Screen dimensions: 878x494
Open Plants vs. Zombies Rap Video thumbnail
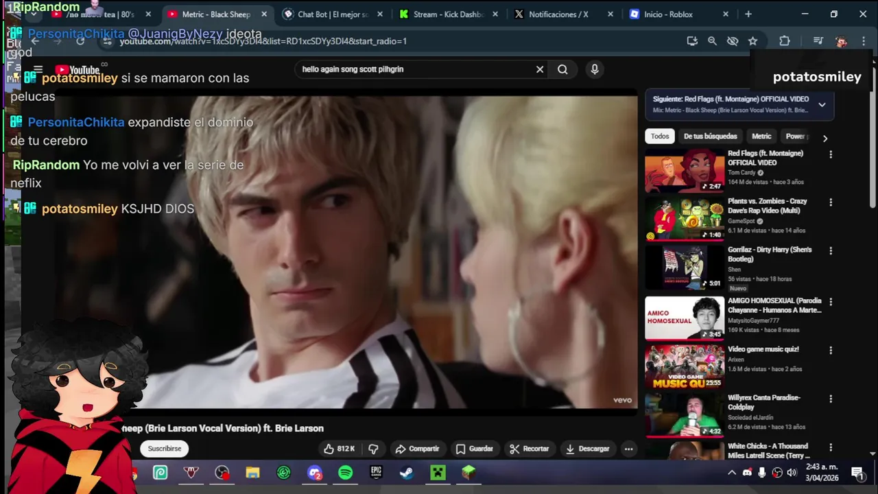[684, 220]
